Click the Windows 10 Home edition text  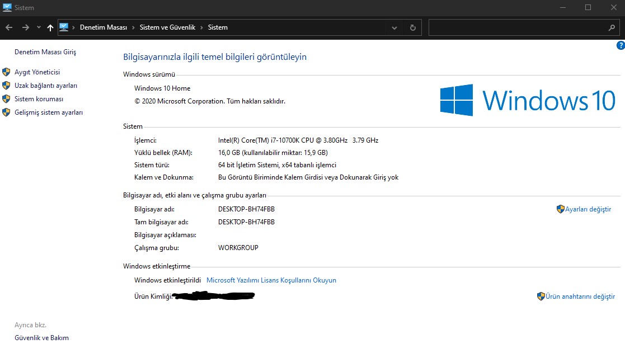(x=162, y=88)
